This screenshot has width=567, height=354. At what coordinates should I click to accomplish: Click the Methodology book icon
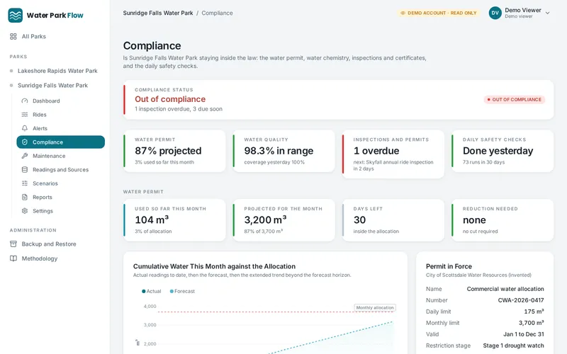tap(13, 258)
